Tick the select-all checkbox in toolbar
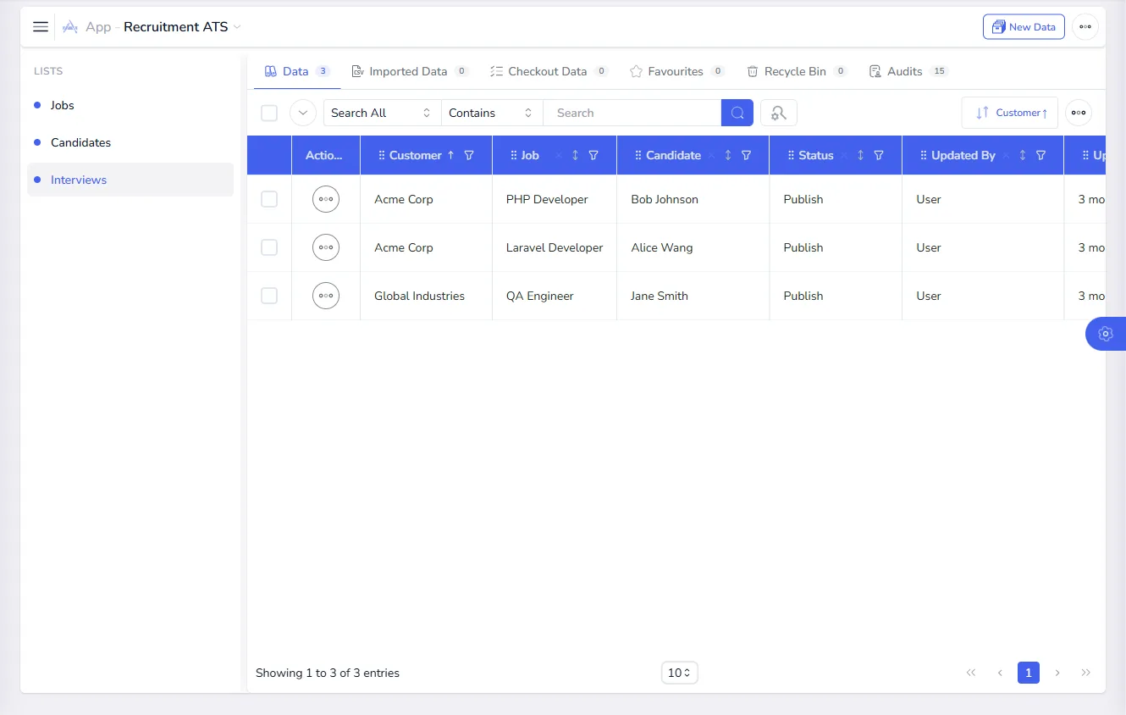Viewport: 1126px width, 715px height. [x=269, y=113]
